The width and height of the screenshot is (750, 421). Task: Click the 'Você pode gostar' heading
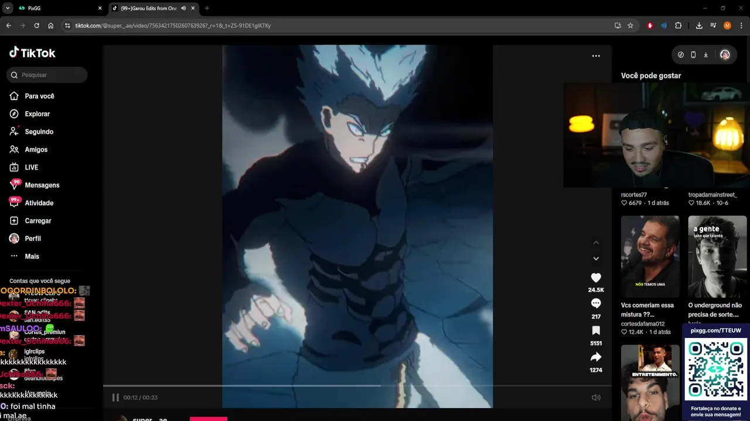pyautogui.click(x=651, y=75)
